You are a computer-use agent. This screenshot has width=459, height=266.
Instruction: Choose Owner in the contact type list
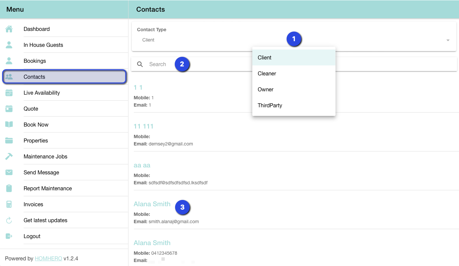click(266, 90)
